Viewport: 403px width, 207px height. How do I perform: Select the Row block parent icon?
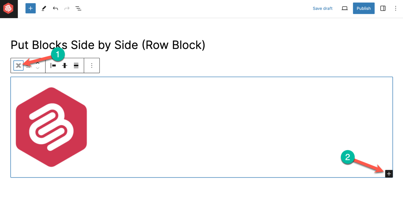18,65
